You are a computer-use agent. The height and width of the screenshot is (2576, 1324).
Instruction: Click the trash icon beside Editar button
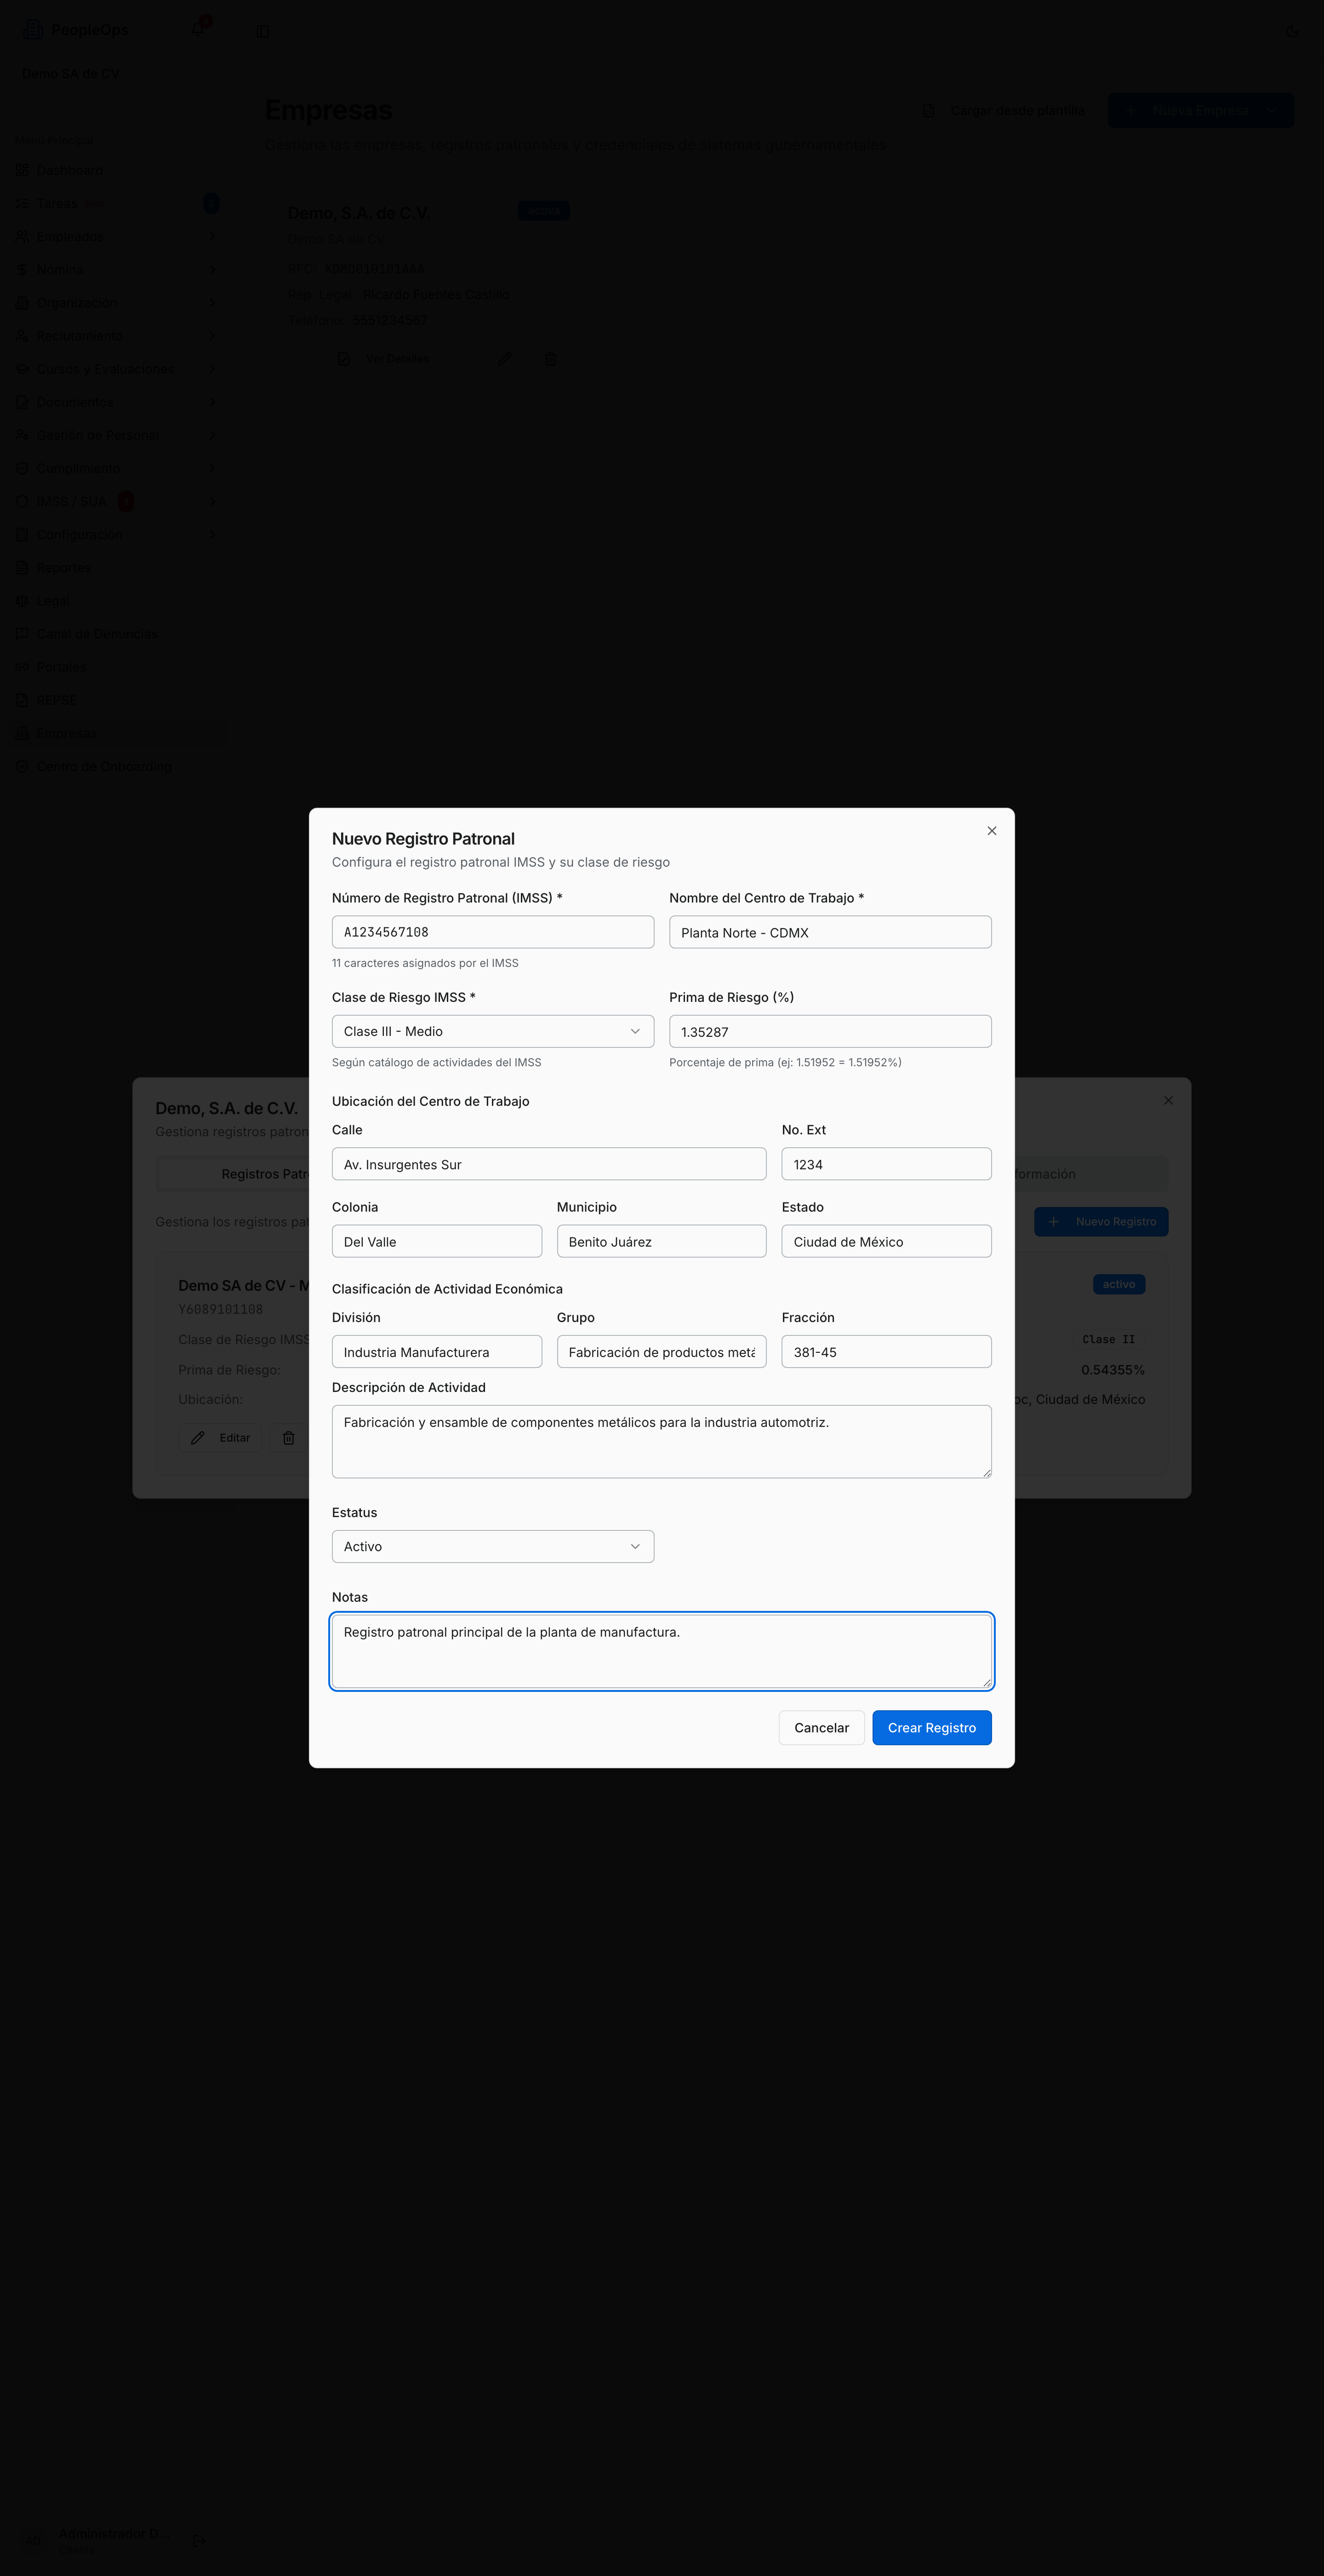click(289, 1438)
